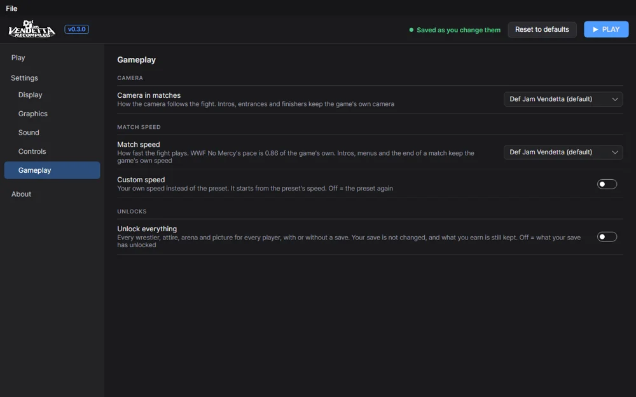Select the Settings sidebar heading
Screen dimensions: 636x397
click(24, 77)
